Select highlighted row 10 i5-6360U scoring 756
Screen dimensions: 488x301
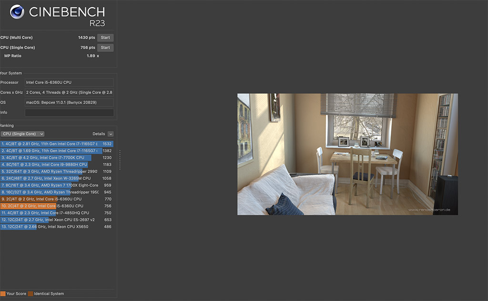tap(57, 206)
